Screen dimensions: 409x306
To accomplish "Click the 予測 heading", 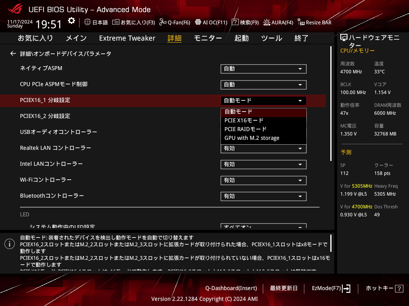I will point(346,152).
